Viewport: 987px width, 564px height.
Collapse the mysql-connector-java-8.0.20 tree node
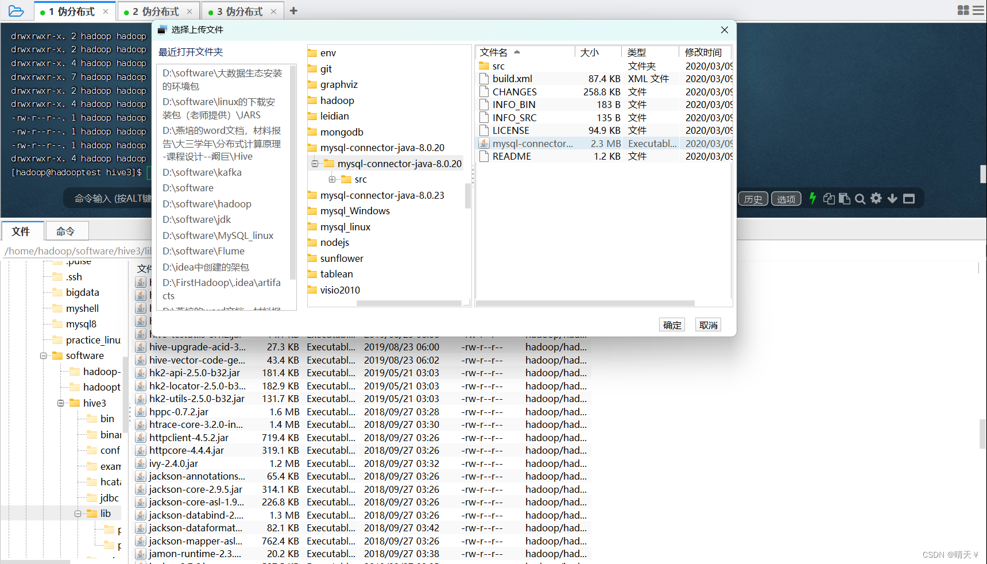pos(315,163)
